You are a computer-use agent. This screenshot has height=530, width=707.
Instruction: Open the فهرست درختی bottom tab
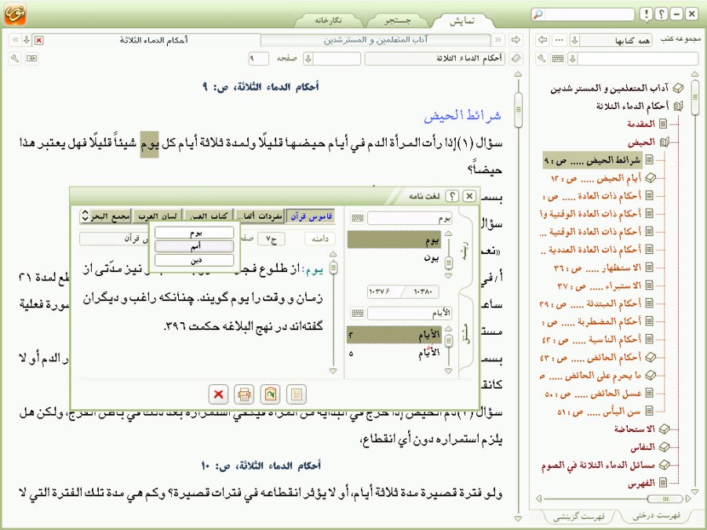point(656,516)
